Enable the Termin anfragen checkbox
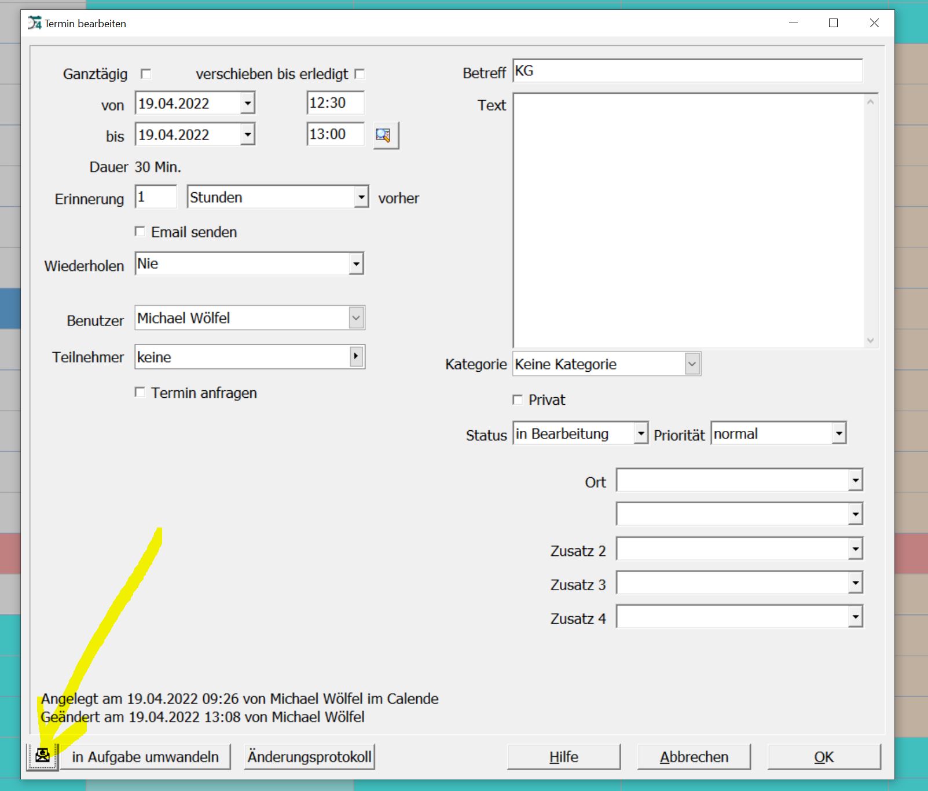Screen dimensions: 928x791 click(140, 393)
